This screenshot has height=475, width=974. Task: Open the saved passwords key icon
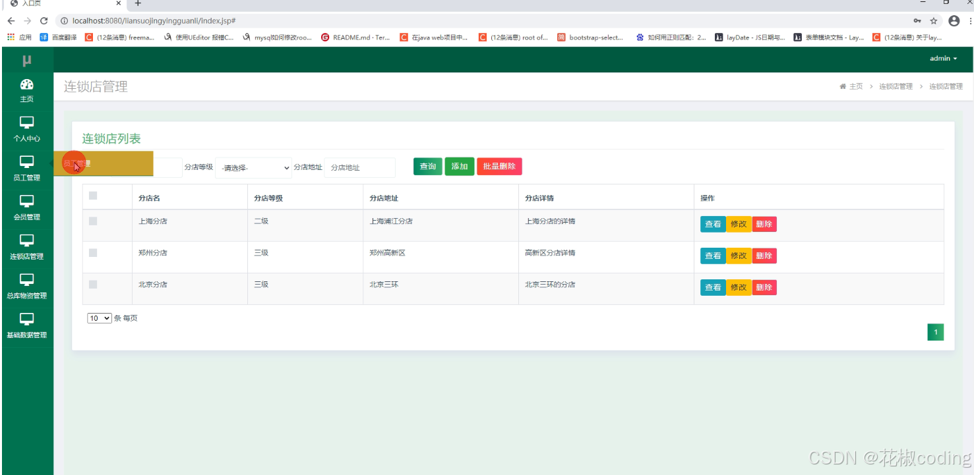point(919,21)
